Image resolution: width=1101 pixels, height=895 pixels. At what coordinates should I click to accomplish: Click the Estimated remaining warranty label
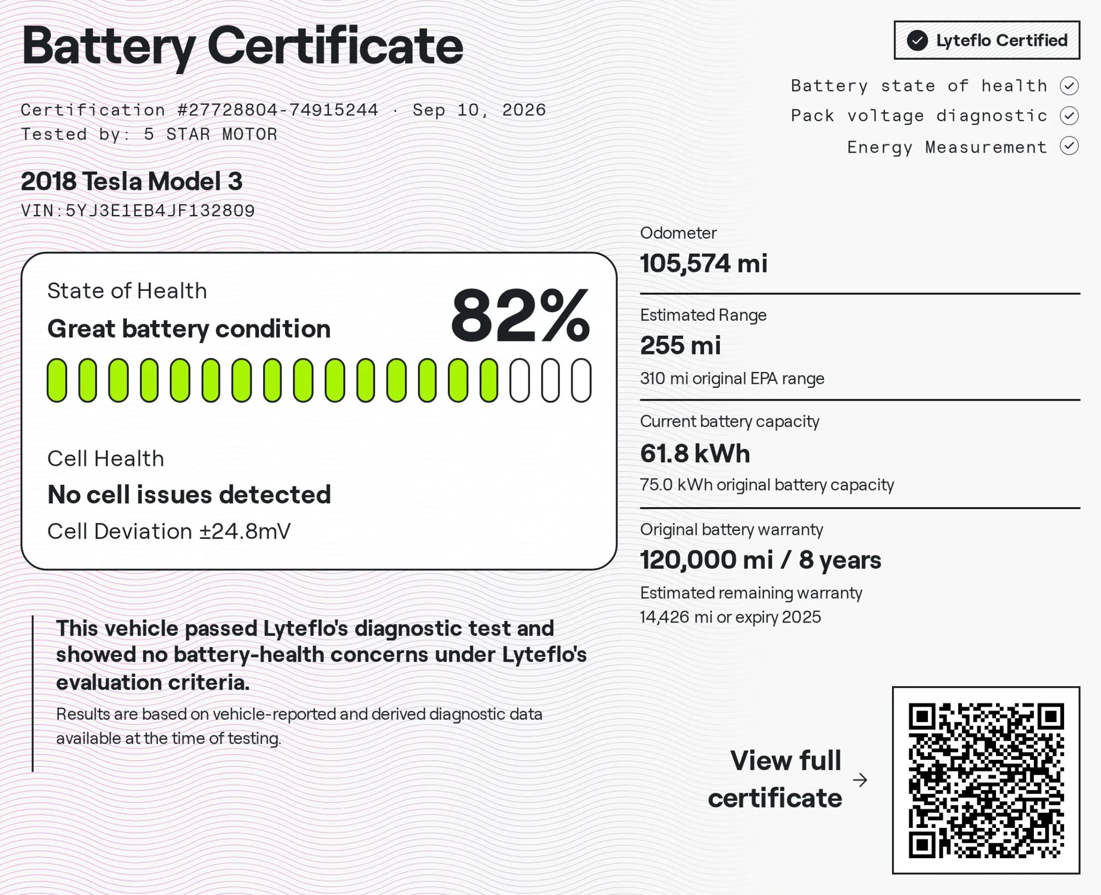(x=751, y=593)
